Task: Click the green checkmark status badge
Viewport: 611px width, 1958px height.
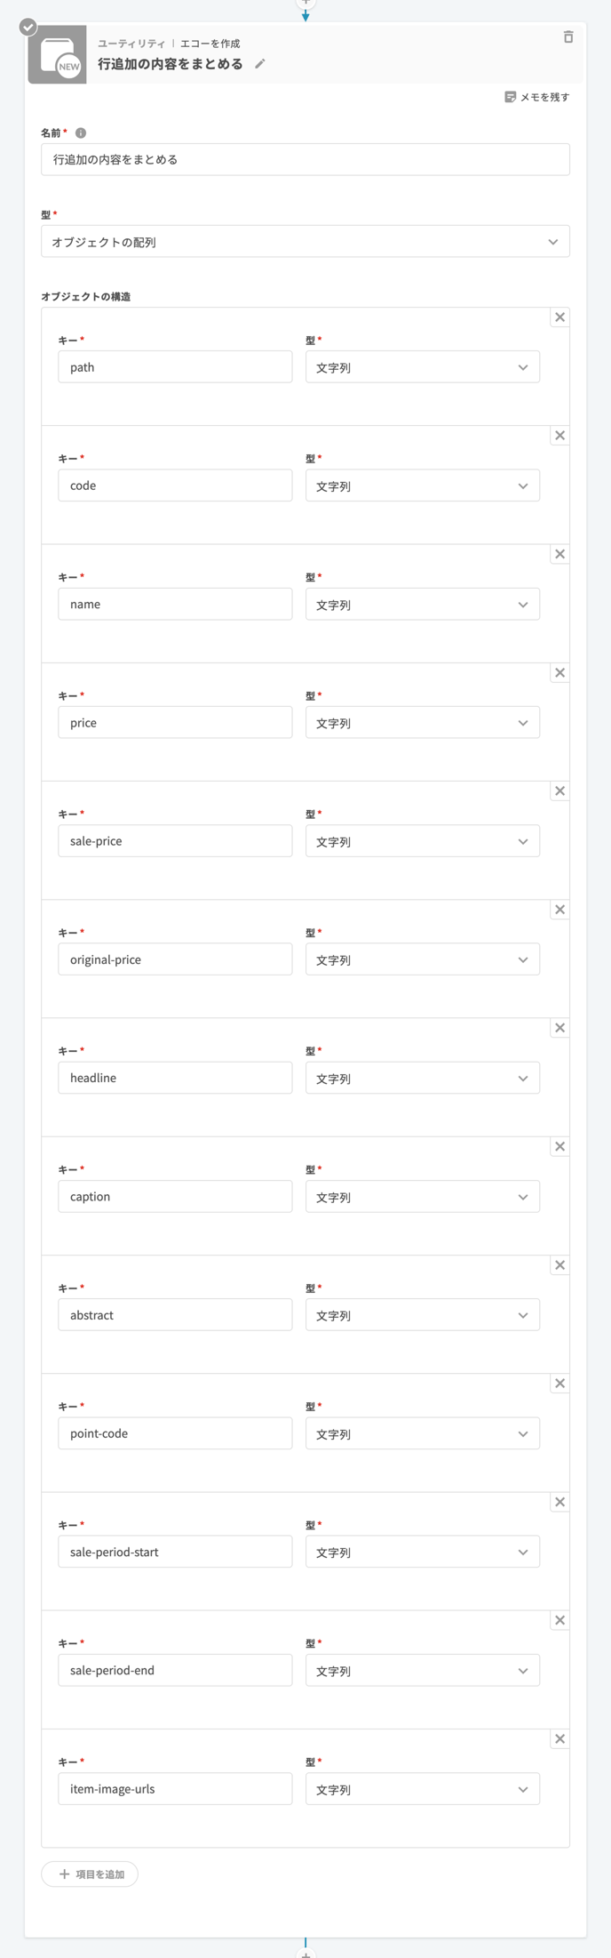Action: [28, 28]
